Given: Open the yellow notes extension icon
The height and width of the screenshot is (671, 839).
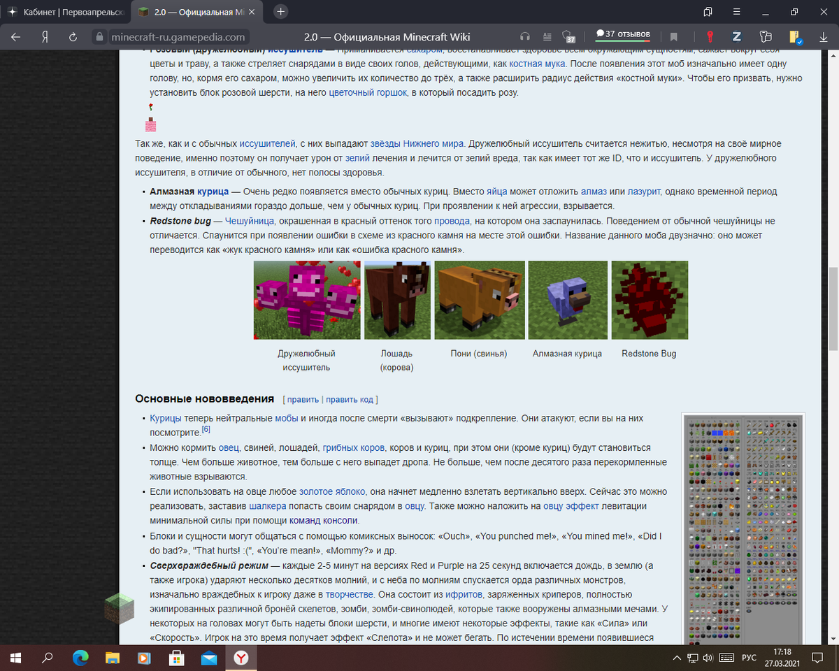Looking at the screenshot, I should point(795,37).
